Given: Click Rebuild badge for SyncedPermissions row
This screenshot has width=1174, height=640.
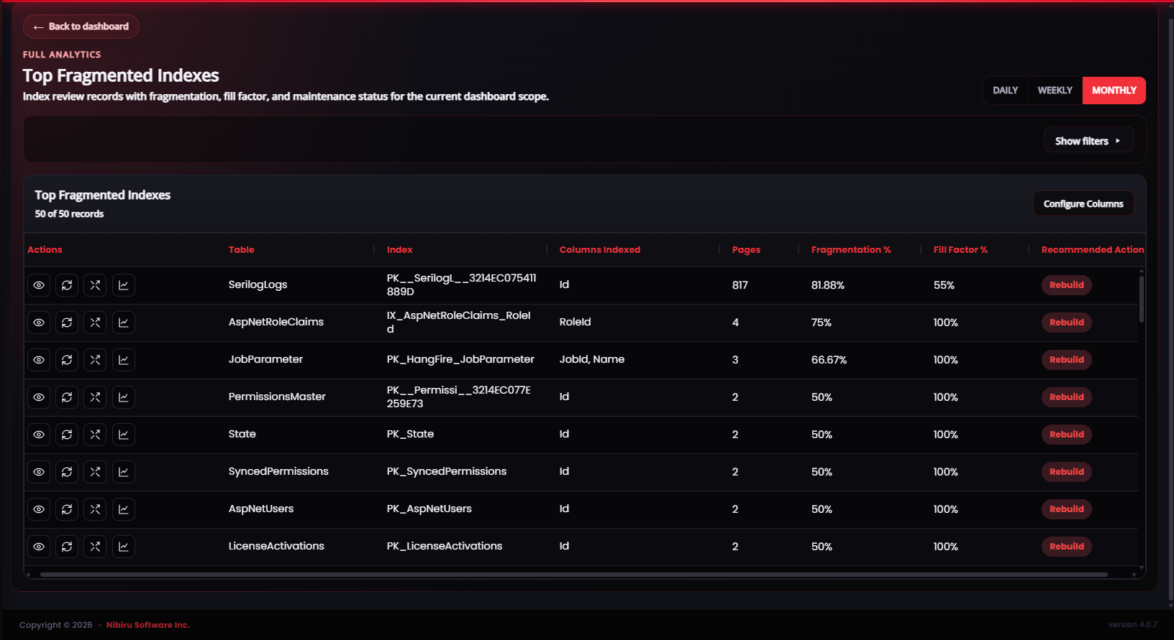Looking at the screenshot, I should tap(1067, 472).
